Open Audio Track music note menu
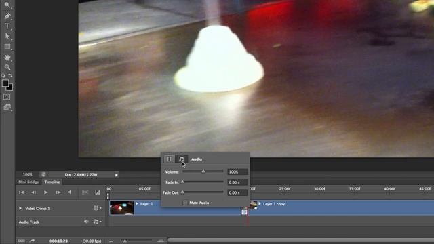Screen dimensions: 434x244 pos(97,222)
